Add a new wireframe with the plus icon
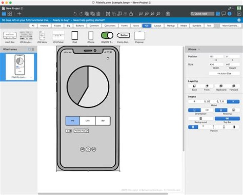The image size is (243, 195). pos(19,14)
